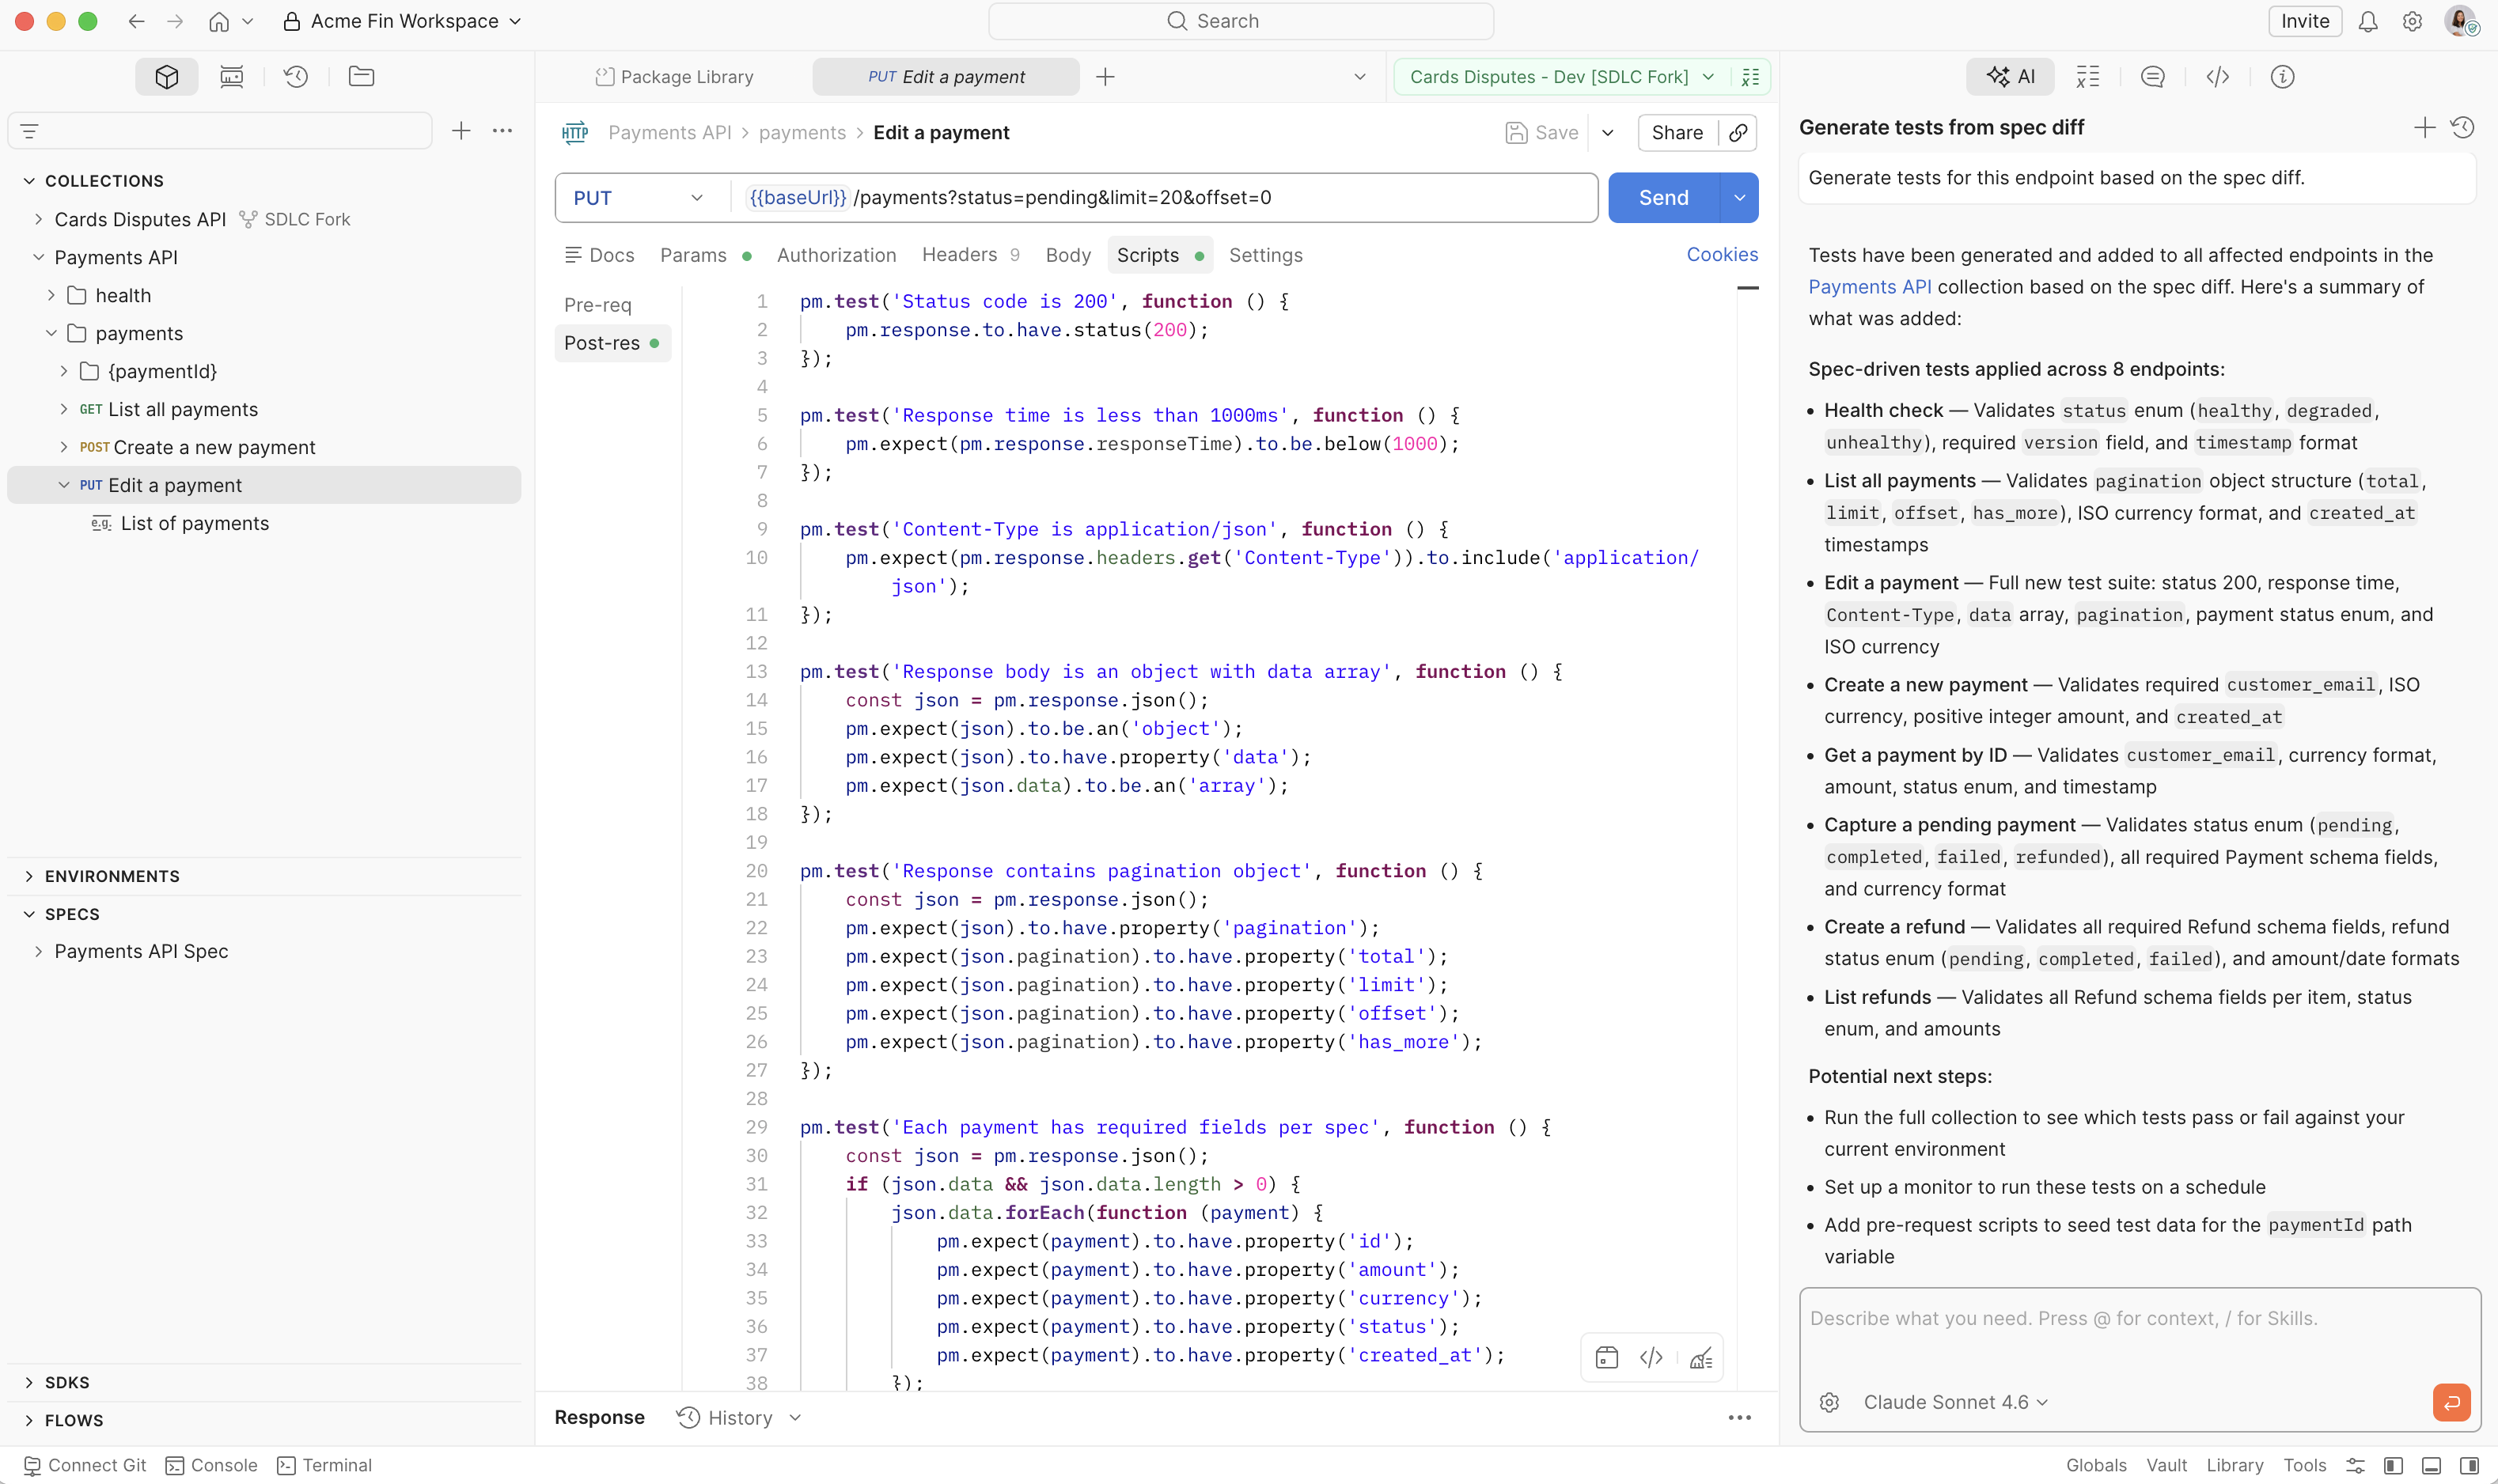Open user avatar menu
Screen dimensions: 2498x1484
pos(2460,21)
